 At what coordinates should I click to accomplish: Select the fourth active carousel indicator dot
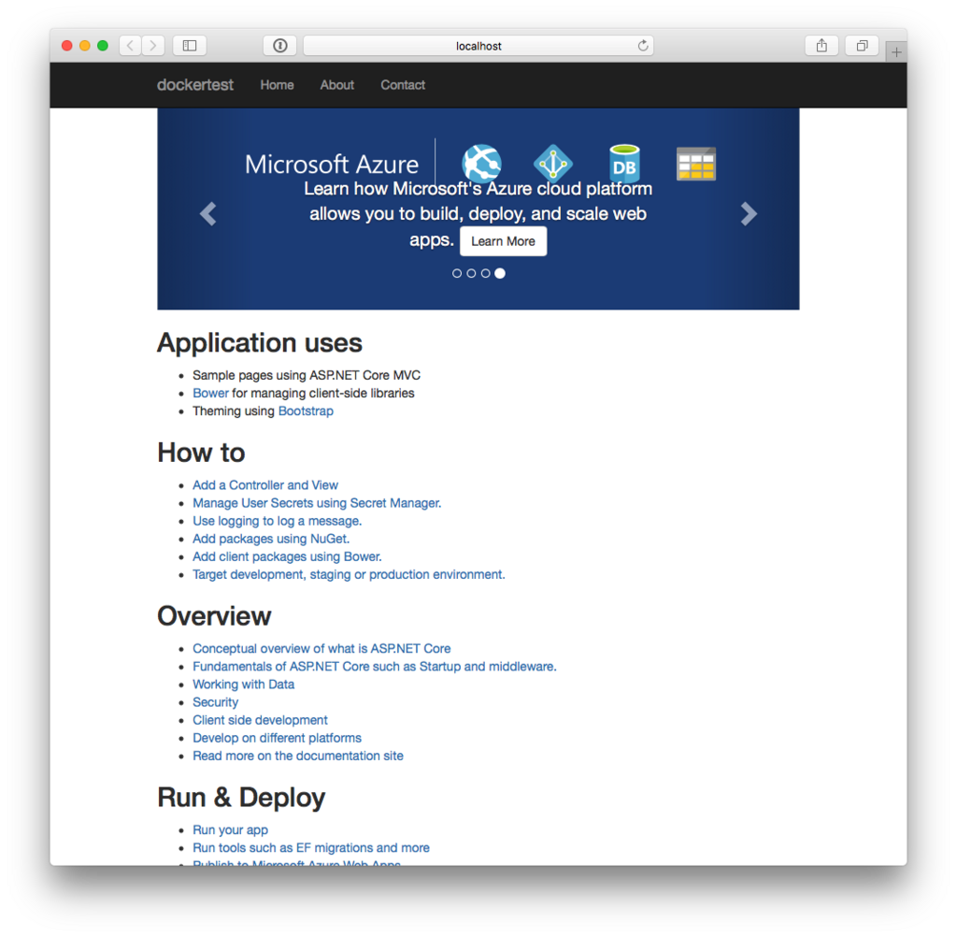point(500,274)
